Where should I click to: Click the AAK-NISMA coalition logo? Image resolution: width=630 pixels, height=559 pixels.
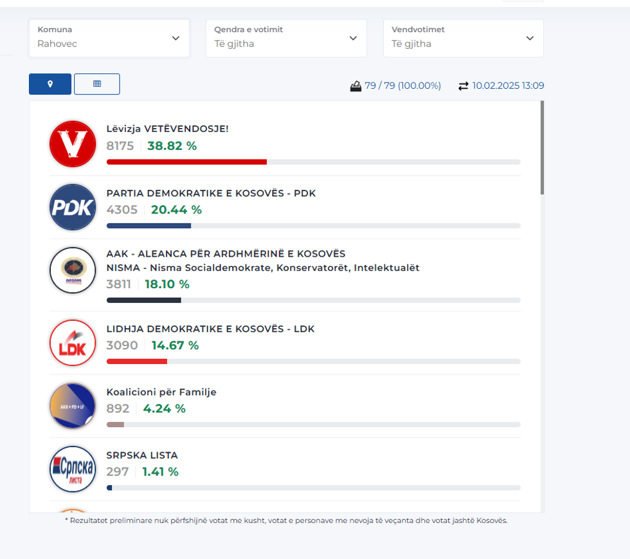[73, 270]
